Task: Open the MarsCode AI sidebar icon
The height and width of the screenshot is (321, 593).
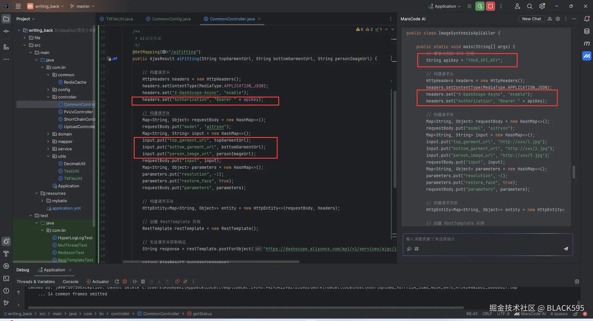Action: click(x=587, y=56)
